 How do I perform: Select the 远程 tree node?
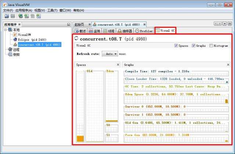[x=16, y=49]
